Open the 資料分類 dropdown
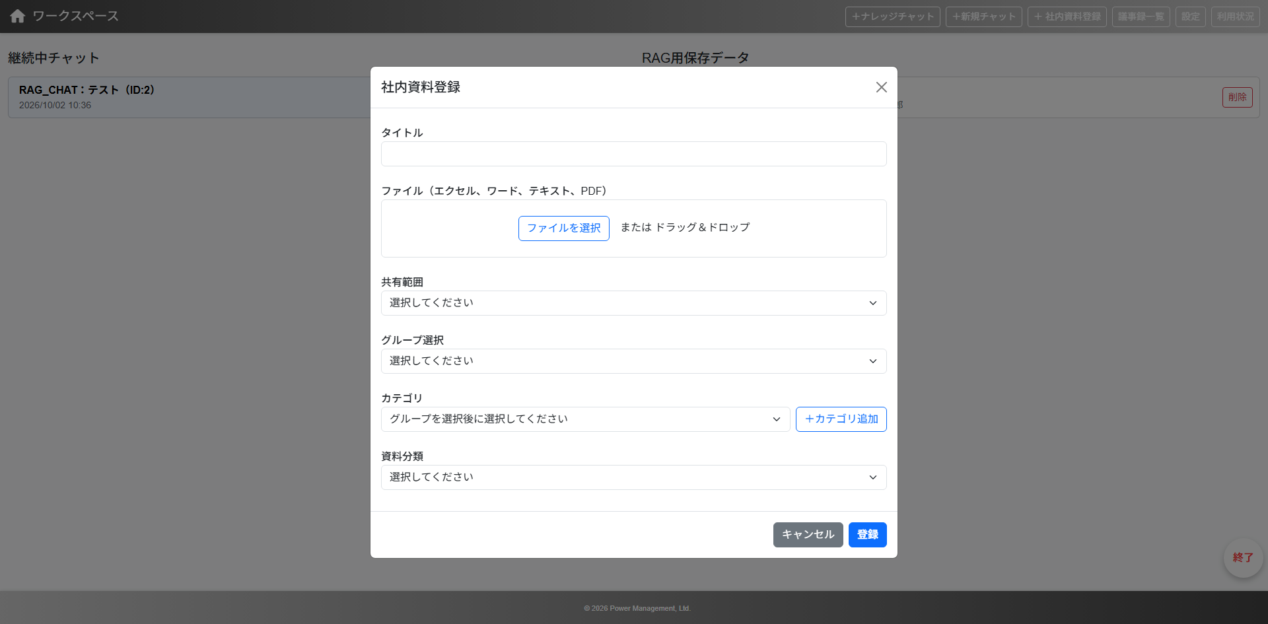 click(633, 477)
